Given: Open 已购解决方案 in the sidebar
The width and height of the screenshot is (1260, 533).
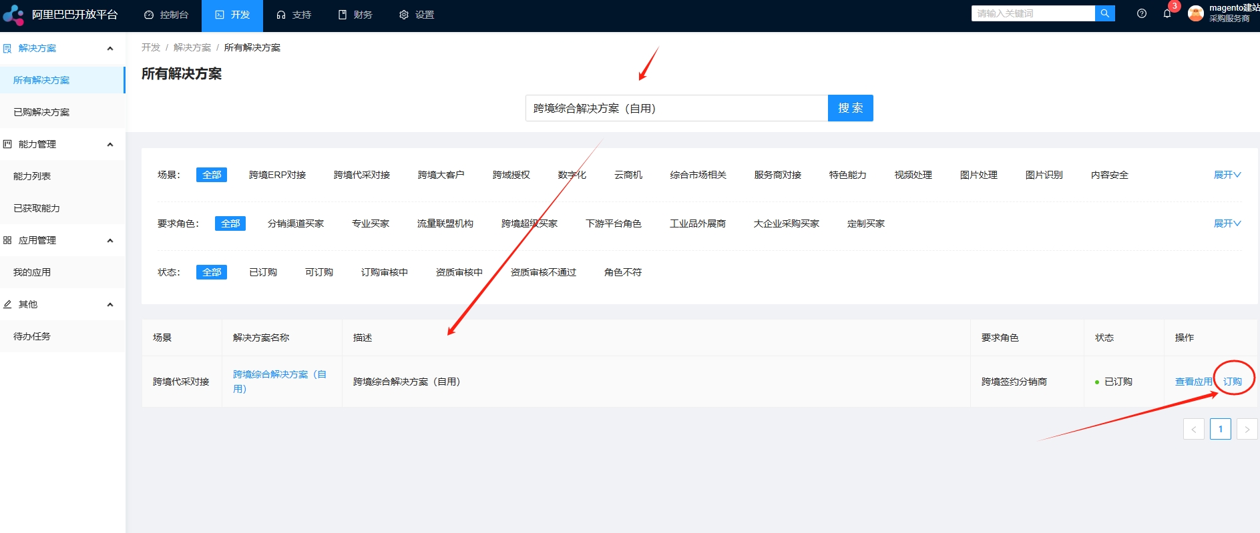Looking at the screenshot, I should coord(41,112).
